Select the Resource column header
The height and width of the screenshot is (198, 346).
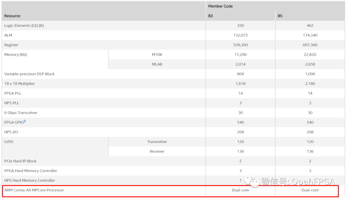[12, 16]
